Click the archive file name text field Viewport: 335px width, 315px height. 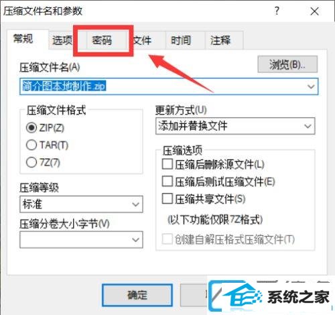[x=163, y=86]
